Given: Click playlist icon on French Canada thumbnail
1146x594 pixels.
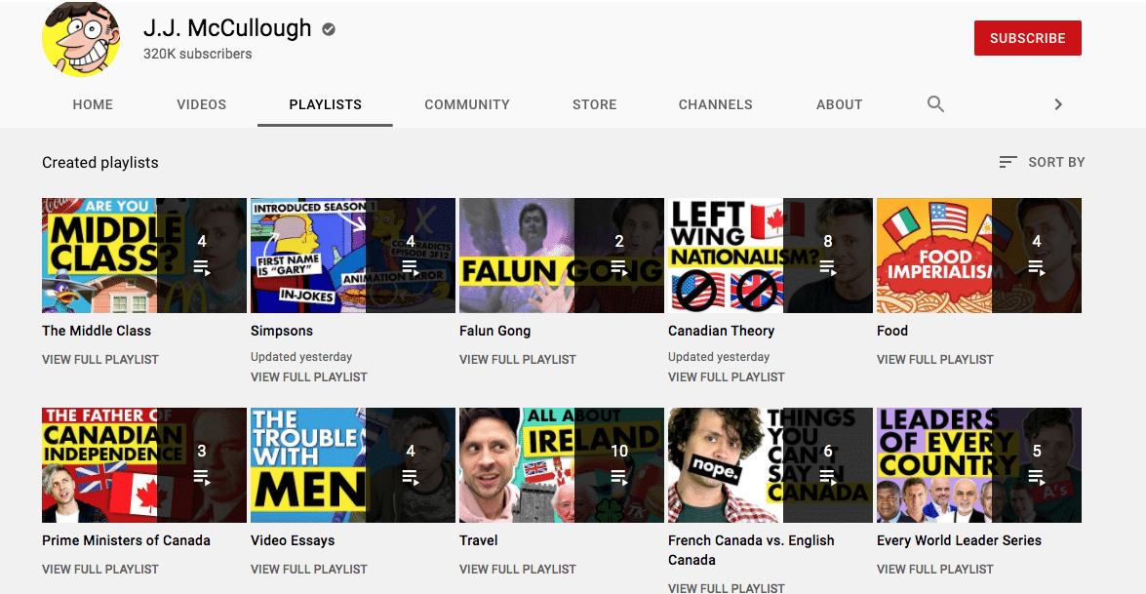Looking at the screenshot, I should (828, 477).
